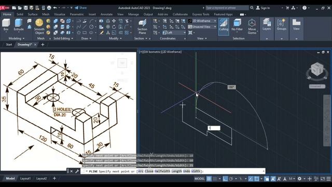The height and width of the screenshot is (187, 332).
Task: Open the Section Plane tool
Action: (142, 26)
